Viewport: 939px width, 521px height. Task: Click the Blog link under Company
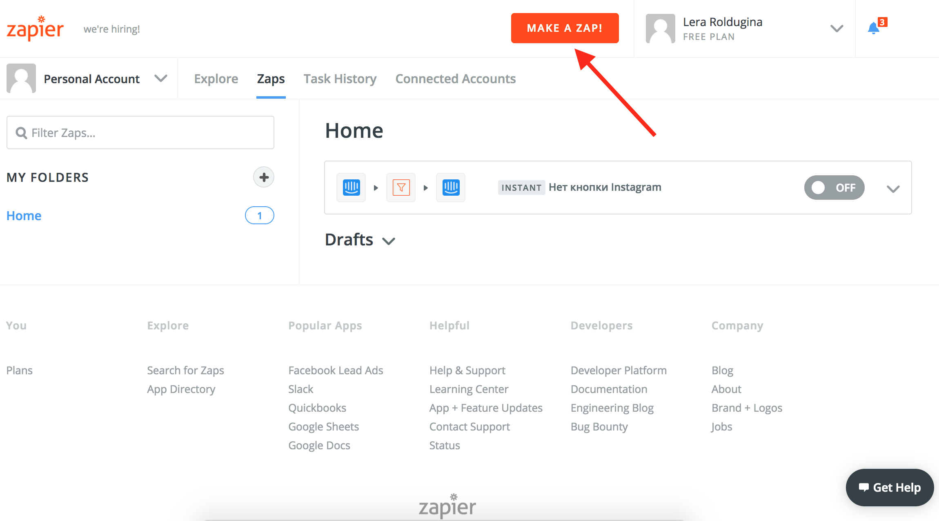(722, 370)
